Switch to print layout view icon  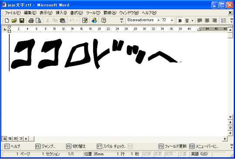coord(15,139)
